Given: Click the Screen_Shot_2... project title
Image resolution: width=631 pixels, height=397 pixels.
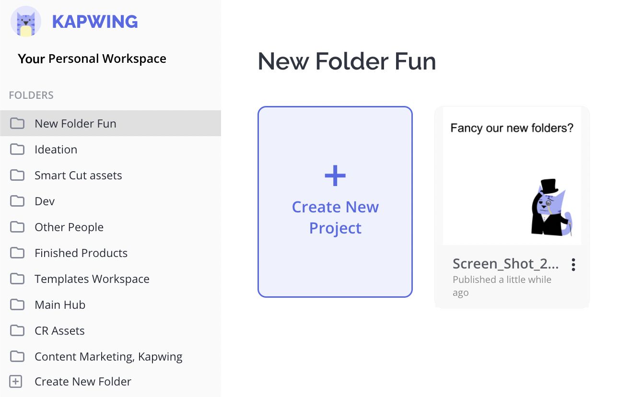Looking at the screenshot, I should coord(505,264).
